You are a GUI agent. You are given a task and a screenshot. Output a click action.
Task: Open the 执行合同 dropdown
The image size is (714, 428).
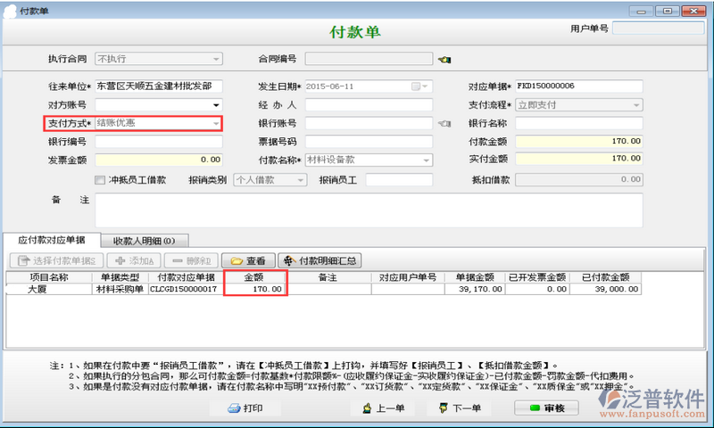pyautogui.click(x=215, y=60)
